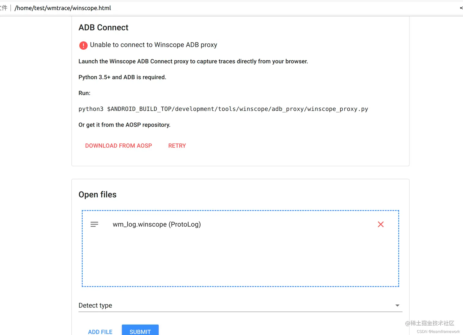463x335 pixels.
Task: Click the ADD FILE button
Action: [x=100, y=332]
